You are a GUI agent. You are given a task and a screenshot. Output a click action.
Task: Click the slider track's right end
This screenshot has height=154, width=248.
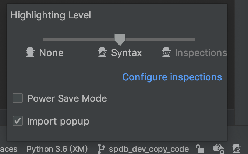[x=194, y=39]
